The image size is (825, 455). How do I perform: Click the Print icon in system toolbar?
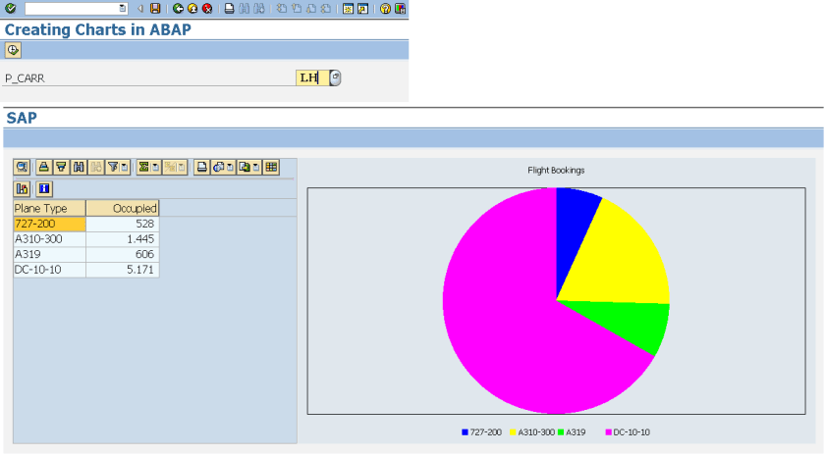(x=230, y=9)
